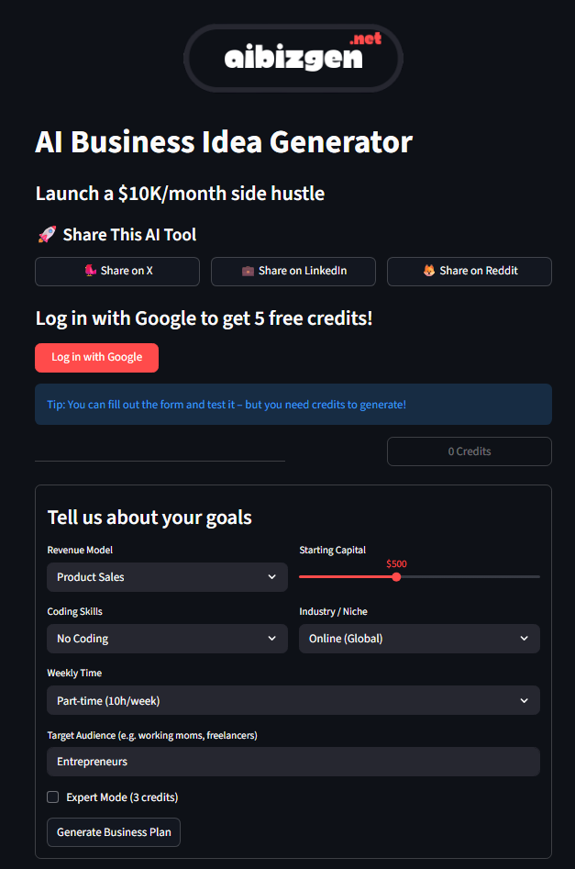Image resolution: width=575 pixels, height=869 pixels.
Task: Open the Coding Skills dropdown
Action: coord(167,638)
